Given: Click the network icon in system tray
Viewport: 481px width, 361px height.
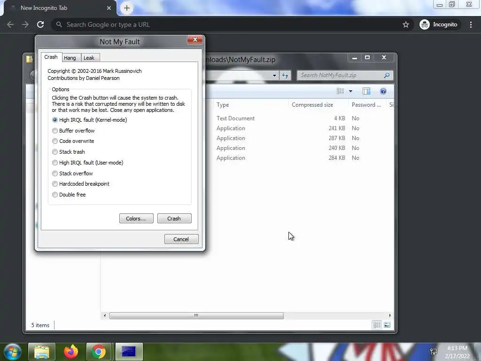Looking at the screenshot, I should click(x=434, y=352).
